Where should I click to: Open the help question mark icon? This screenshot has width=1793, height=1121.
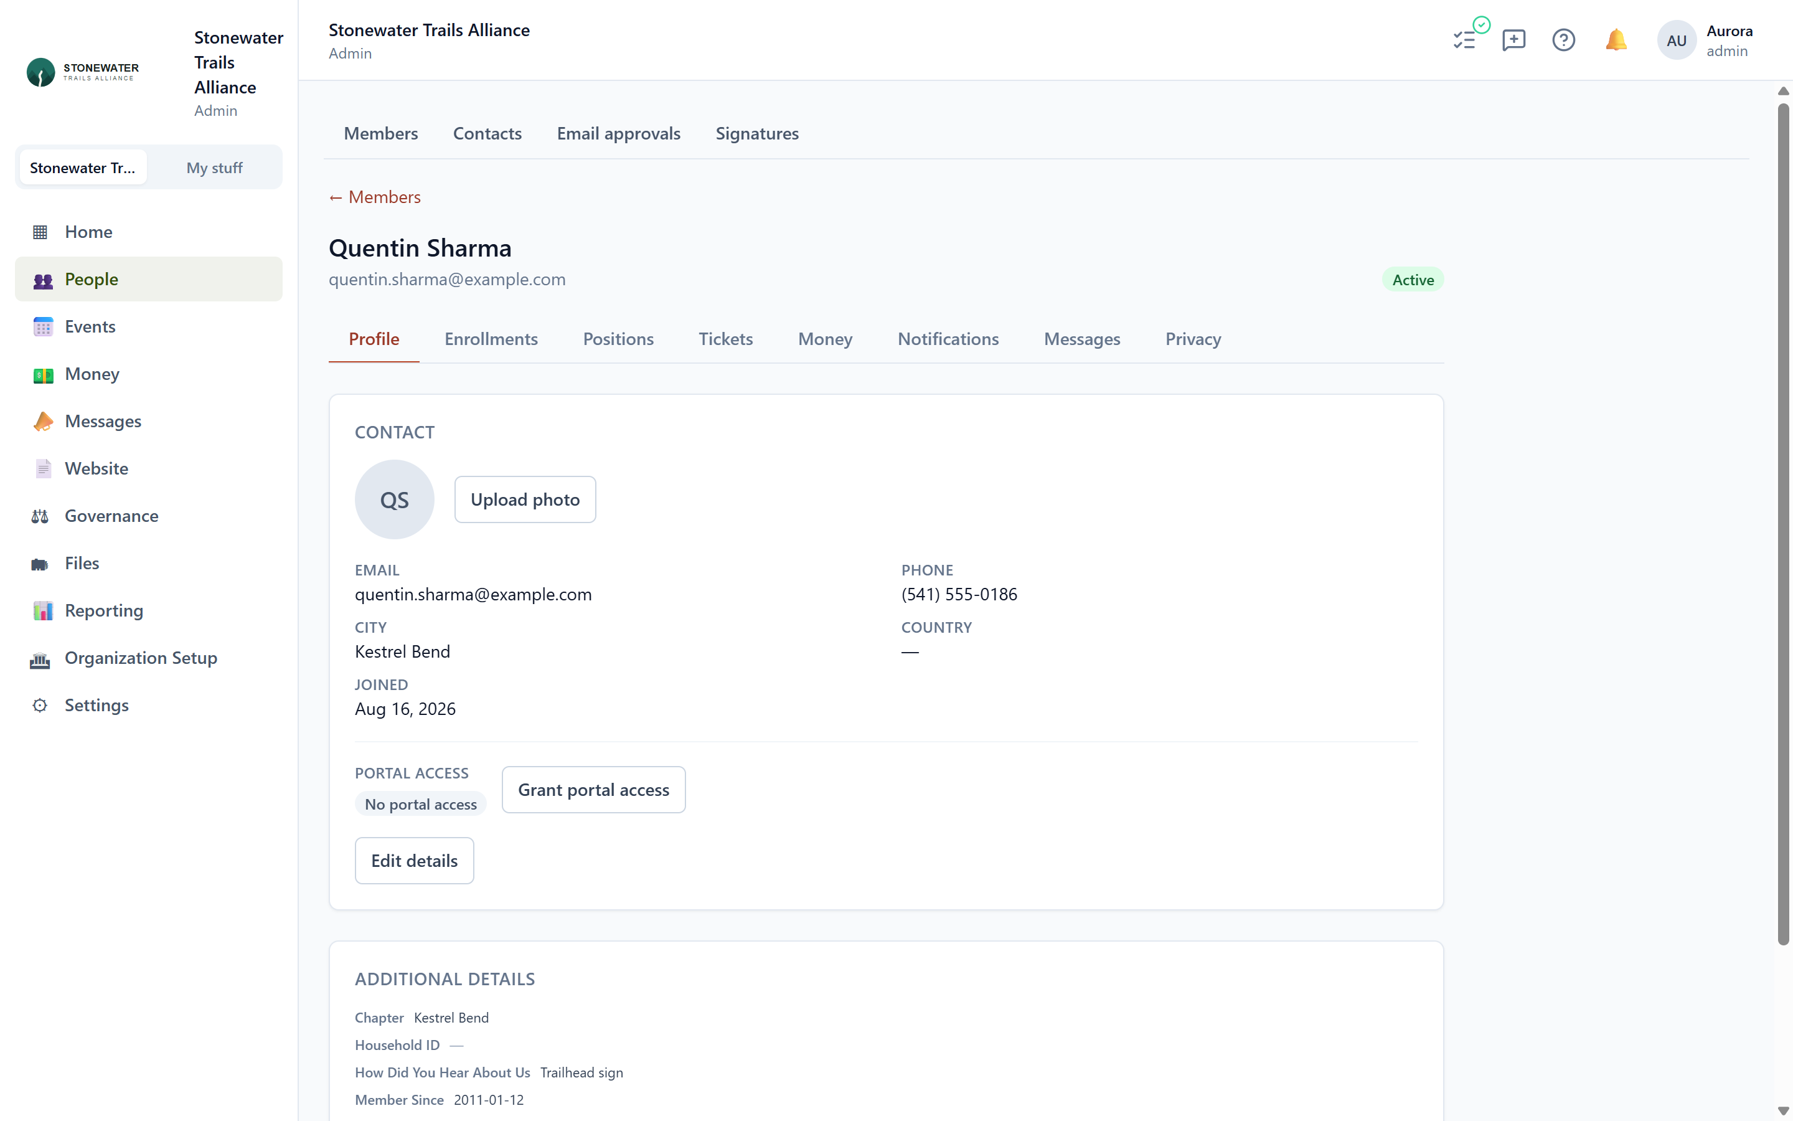(1563, 39)
